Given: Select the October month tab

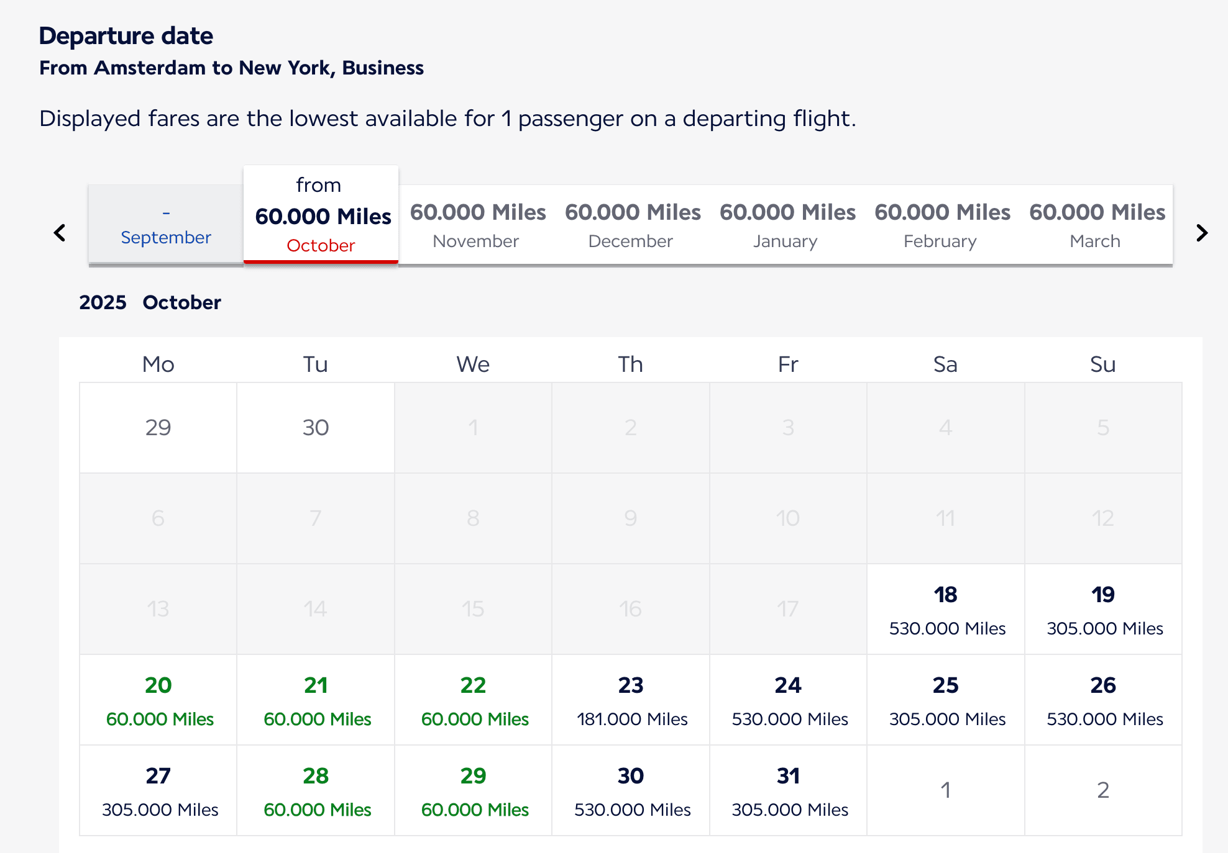Looking at the screenshot, I should (x=321, y=215).
